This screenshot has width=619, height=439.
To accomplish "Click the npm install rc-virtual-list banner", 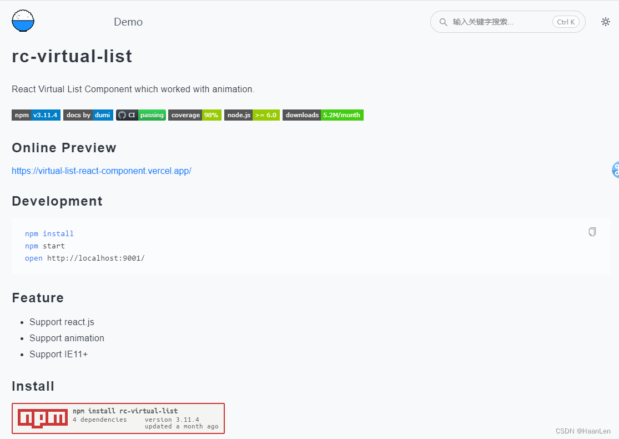I will [x=118, y=418].
